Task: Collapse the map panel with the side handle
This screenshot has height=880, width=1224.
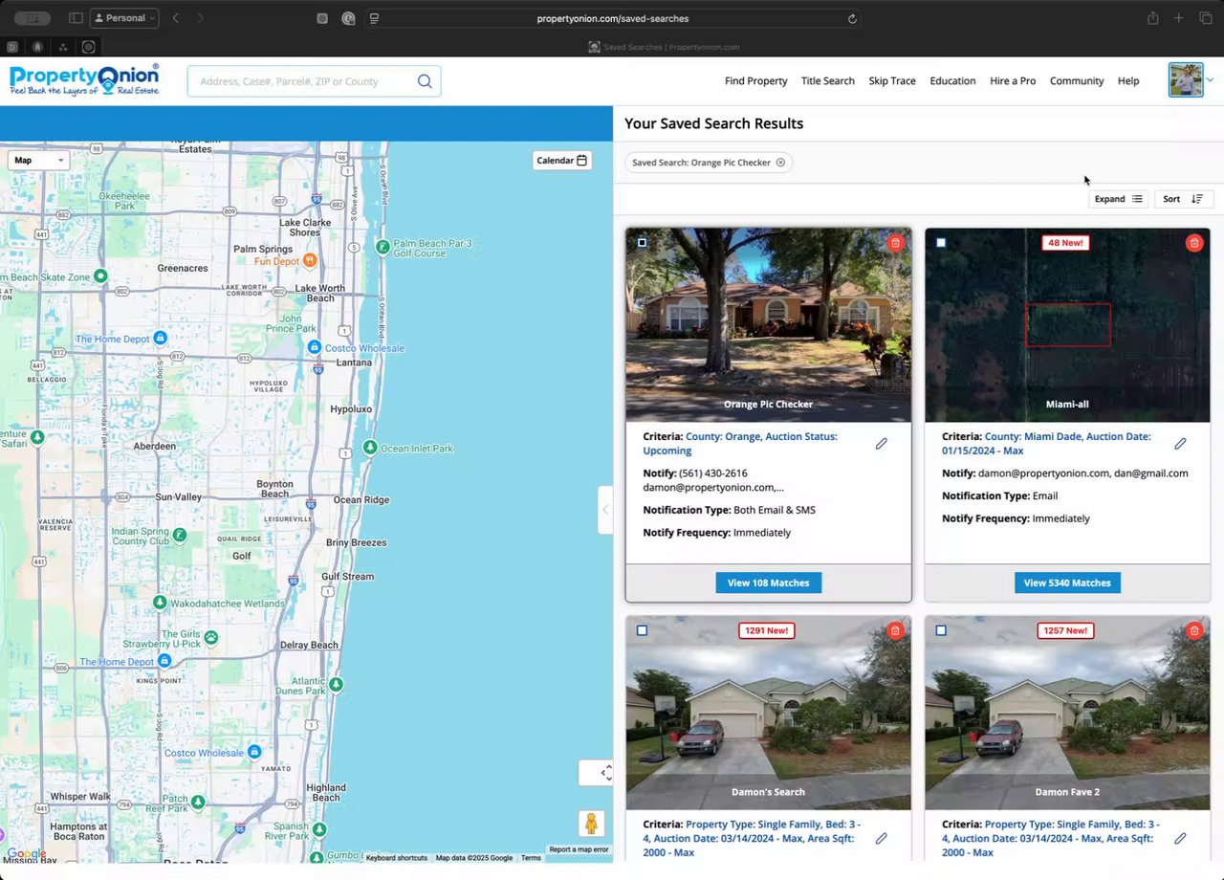Action: pyautogui.click(x=604, y=510)
